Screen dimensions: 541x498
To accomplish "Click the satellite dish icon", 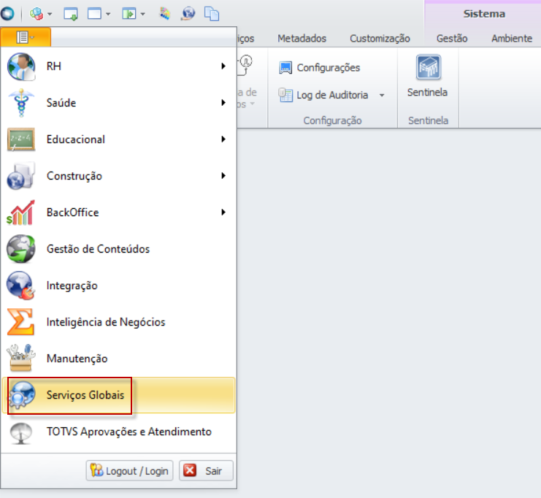I will [21, 433].
